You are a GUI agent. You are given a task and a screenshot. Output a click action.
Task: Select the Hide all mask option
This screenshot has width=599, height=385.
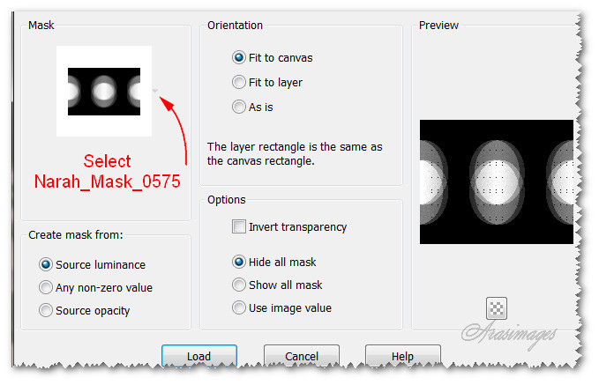coord(239,262)
